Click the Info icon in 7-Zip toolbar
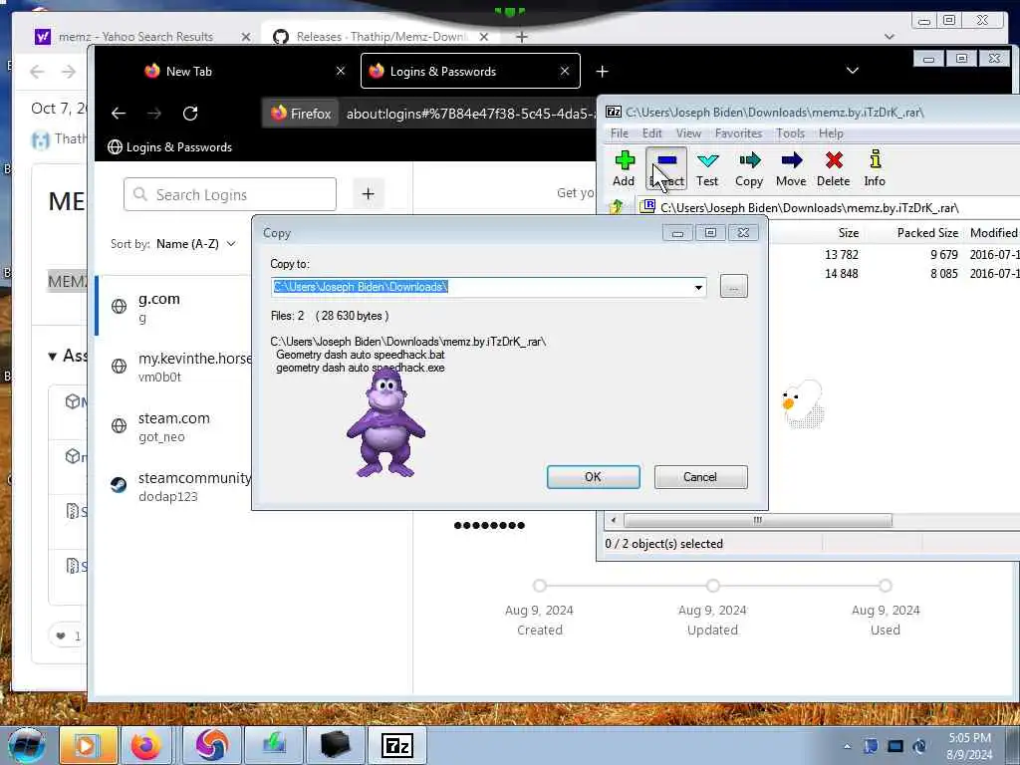 (875, 168)
